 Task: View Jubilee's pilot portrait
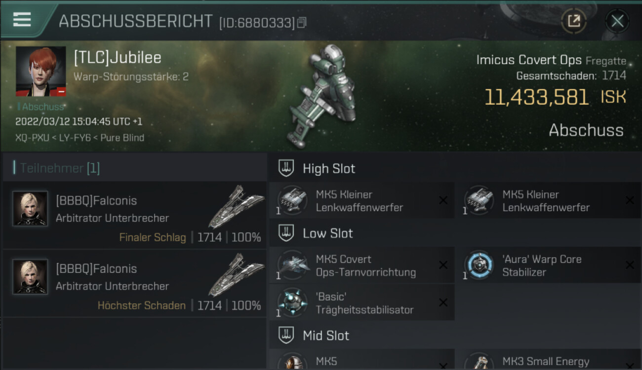tap(40, 71)
